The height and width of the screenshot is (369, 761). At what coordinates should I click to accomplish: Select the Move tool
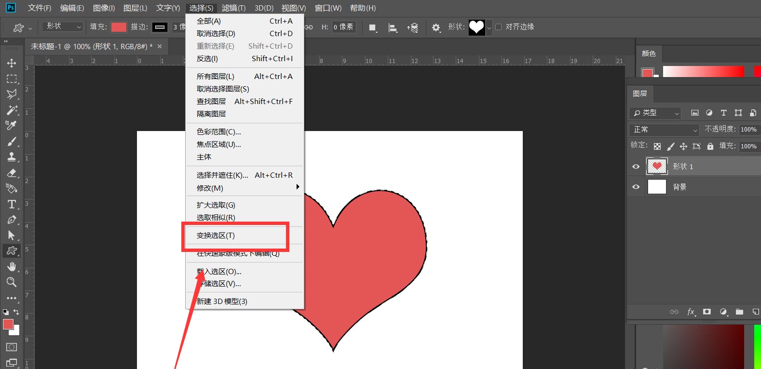coord(12,63)
